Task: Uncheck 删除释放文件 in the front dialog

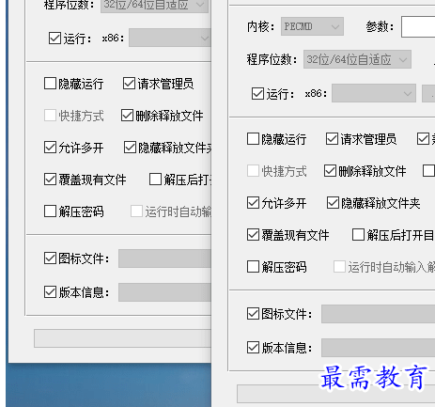Action: tap(330, 171)
